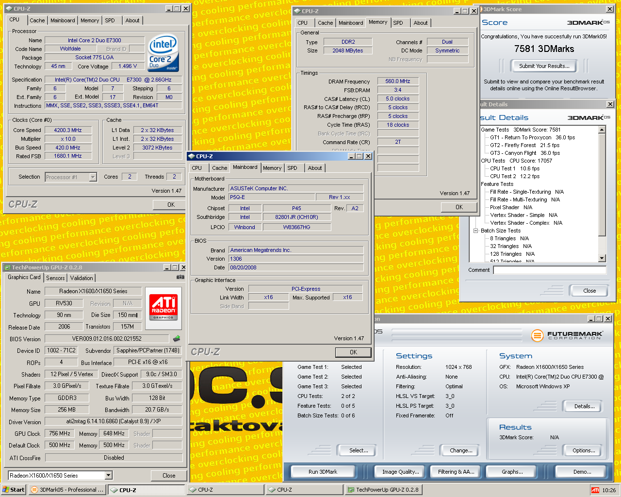Collapse the Batch Size Tests tree node
The width and height of the screenshot is (621, 497).
476,231
